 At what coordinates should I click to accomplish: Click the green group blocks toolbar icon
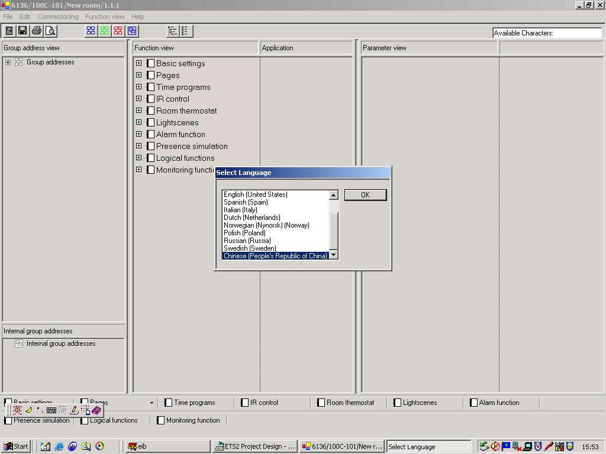pos(104,31)
